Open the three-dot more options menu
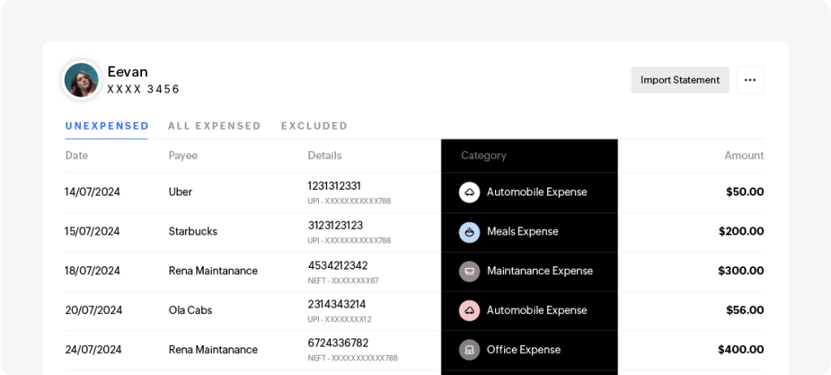Image resolution: width=831 pixels, height=375 pixels. click(x=750, y=80)
